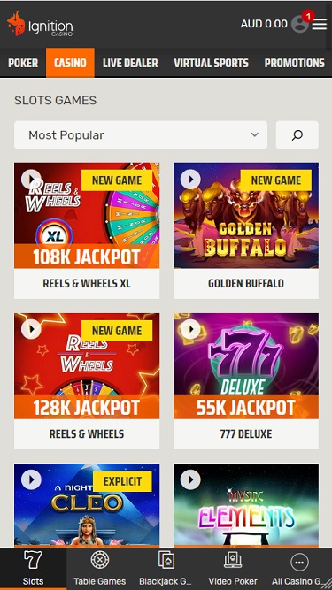This screenshot has height=590, width=332.
Task: Play preview of 777 Deluxe
Action: point(190,329)
